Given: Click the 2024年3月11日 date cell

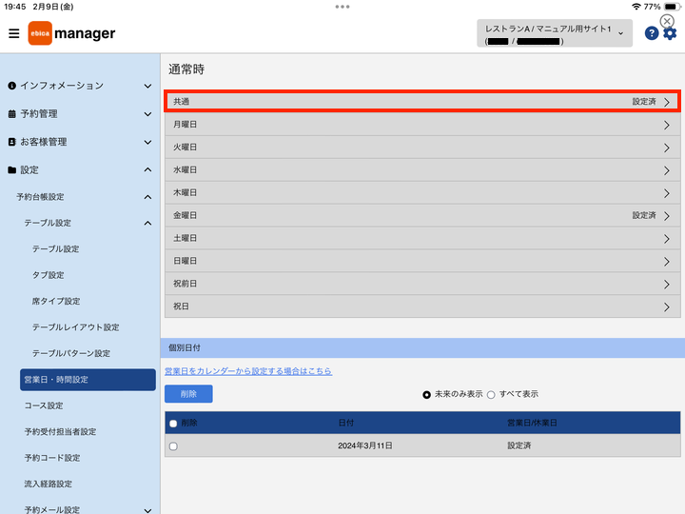Looking at the screenshot, I should click(x=365, y=445).
